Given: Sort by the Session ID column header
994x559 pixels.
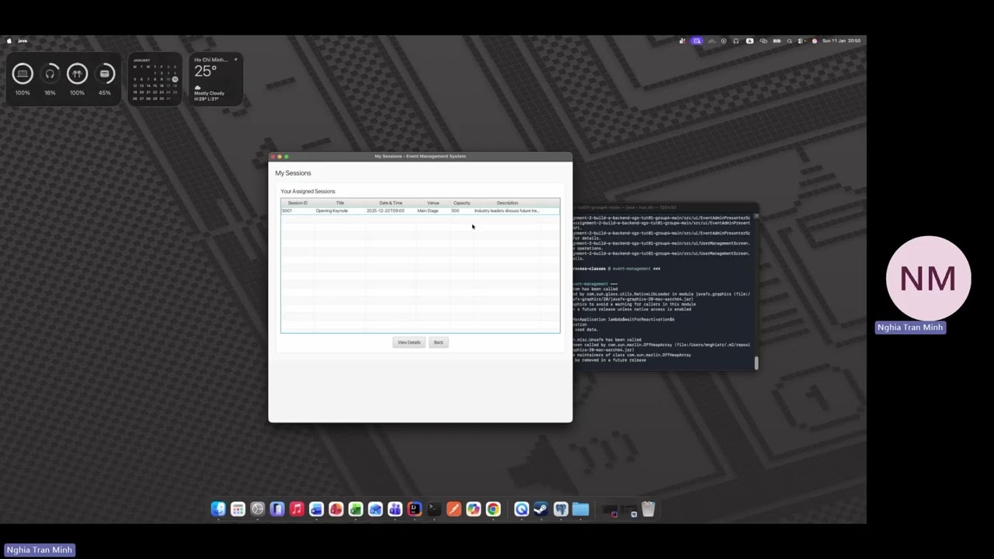Looking at the screenshot, I should [297, 203].
